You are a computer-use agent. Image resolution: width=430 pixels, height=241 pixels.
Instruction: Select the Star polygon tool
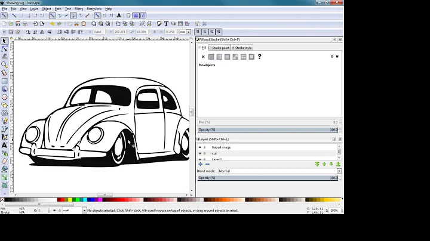4,105
